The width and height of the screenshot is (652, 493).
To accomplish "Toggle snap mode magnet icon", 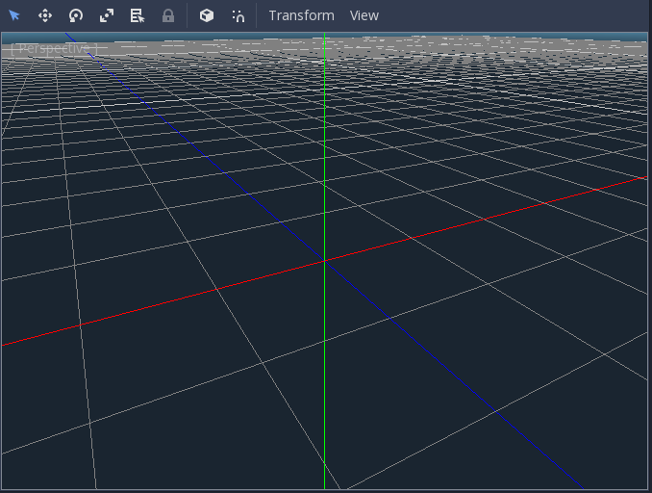I will [x=238, y=15].
